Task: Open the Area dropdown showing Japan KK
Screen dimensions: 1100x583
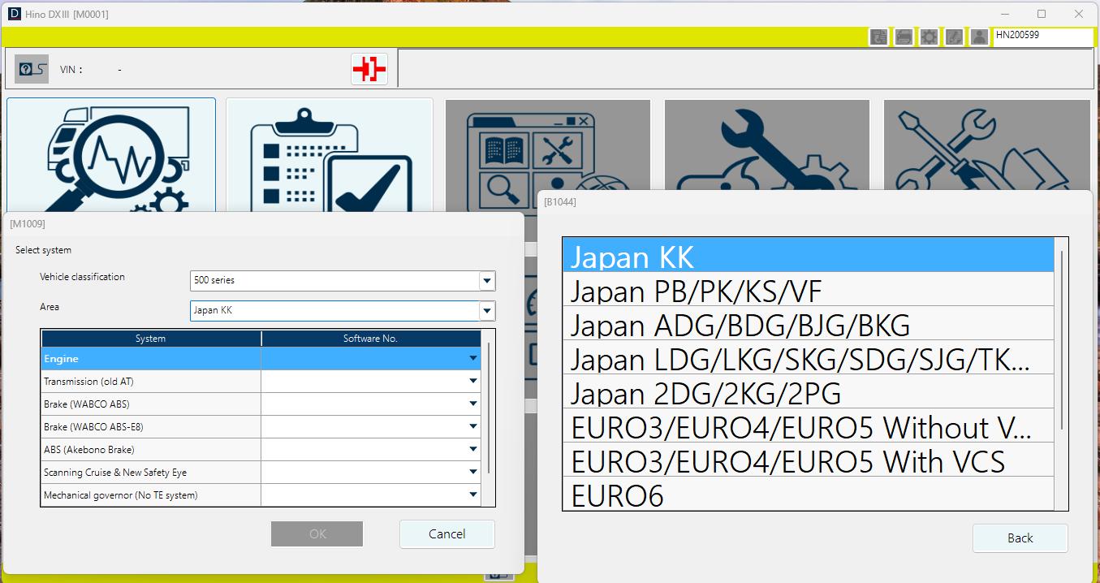Action: (486, 310)
